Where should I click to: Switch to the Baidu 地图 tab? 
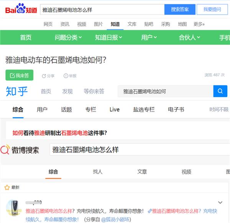(x=182, y=24)
